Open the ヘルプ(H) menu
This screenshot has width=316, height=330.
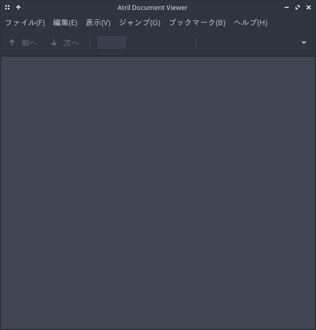(x=250, y=23)
